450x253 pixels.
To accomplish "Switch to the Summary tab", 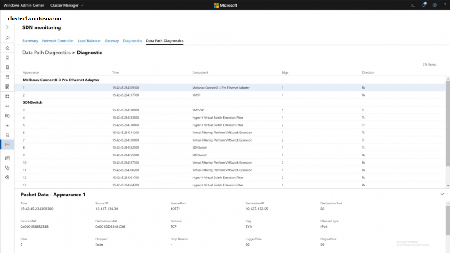I will [x=30, y=41].
